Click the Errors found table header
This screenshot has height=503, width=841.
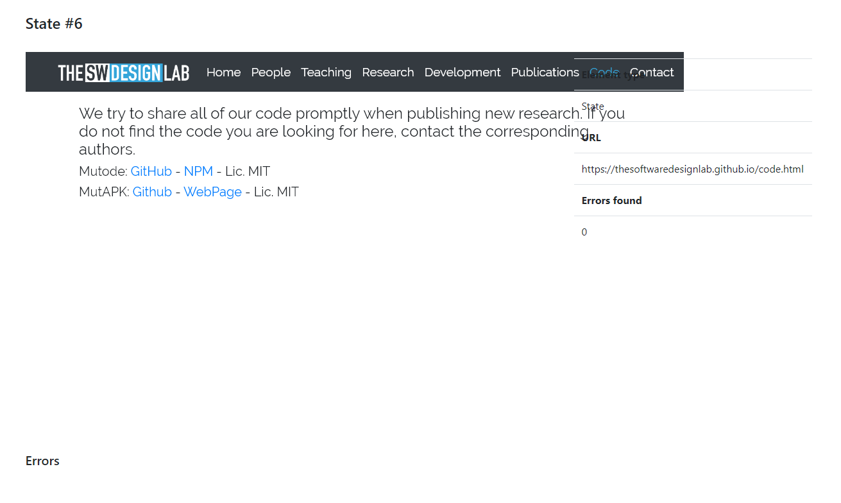[611, 201]
